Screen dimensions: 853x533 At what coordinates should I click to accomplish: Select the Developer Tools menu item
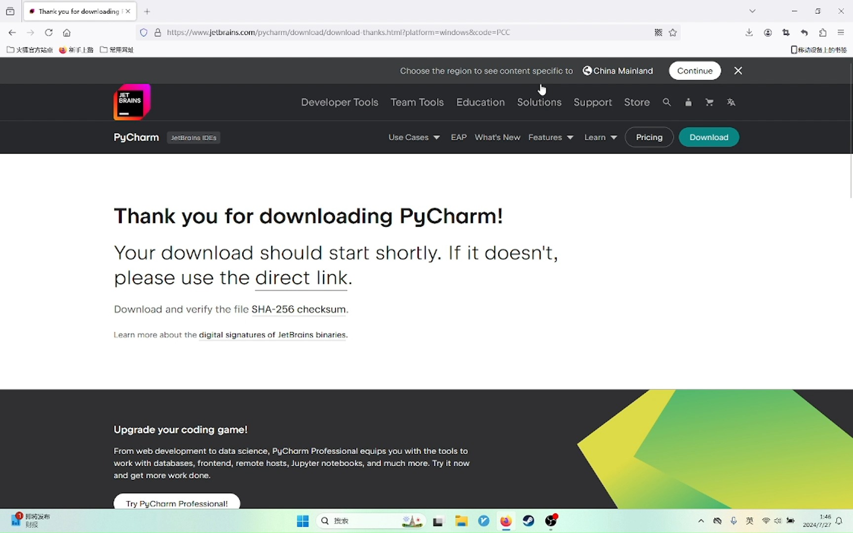(x=340, y=102)
